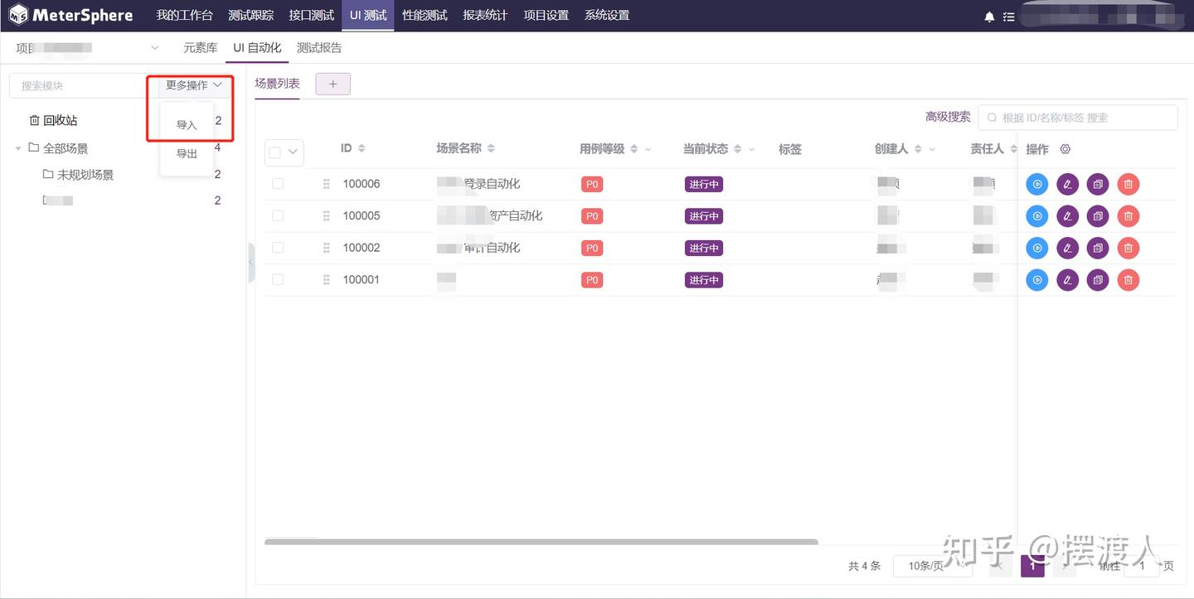Delete scenario 100006 via the red trash icon
Image resolution: width=1194 pixels, height=599 pixels.
(x=1128, y=184)
